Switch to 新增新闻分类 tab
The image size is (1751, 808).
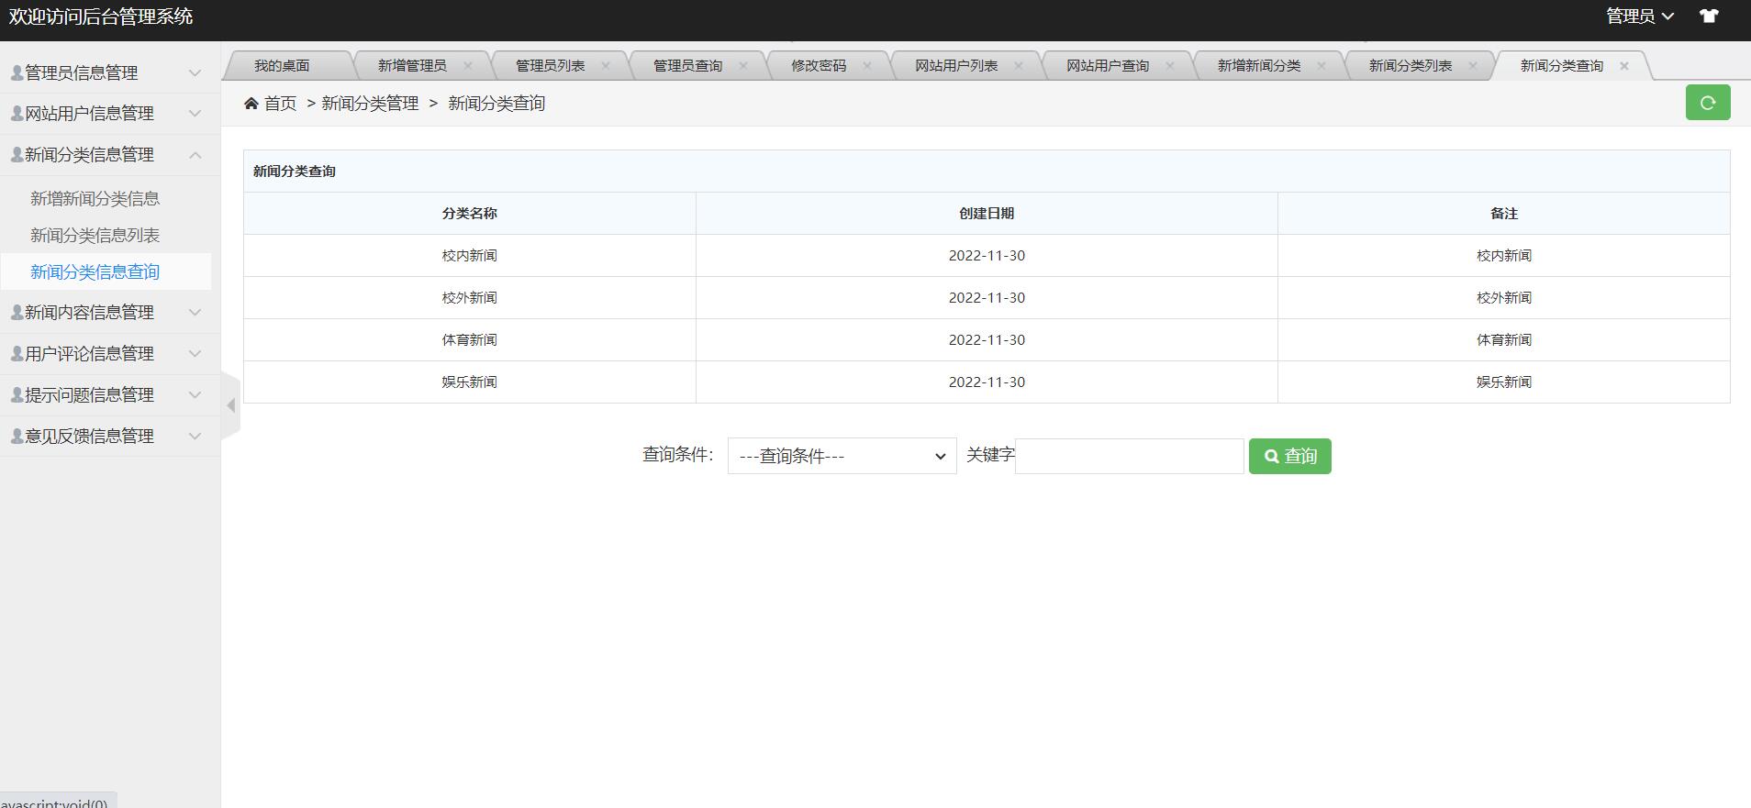[x=1259, y=65]
